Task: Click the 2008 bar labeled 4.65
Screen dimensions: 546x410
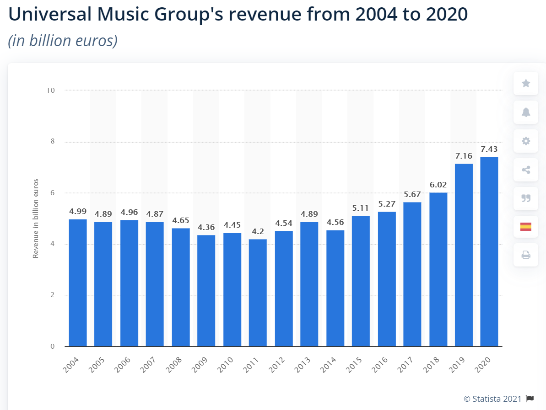Action: (181, 287)
